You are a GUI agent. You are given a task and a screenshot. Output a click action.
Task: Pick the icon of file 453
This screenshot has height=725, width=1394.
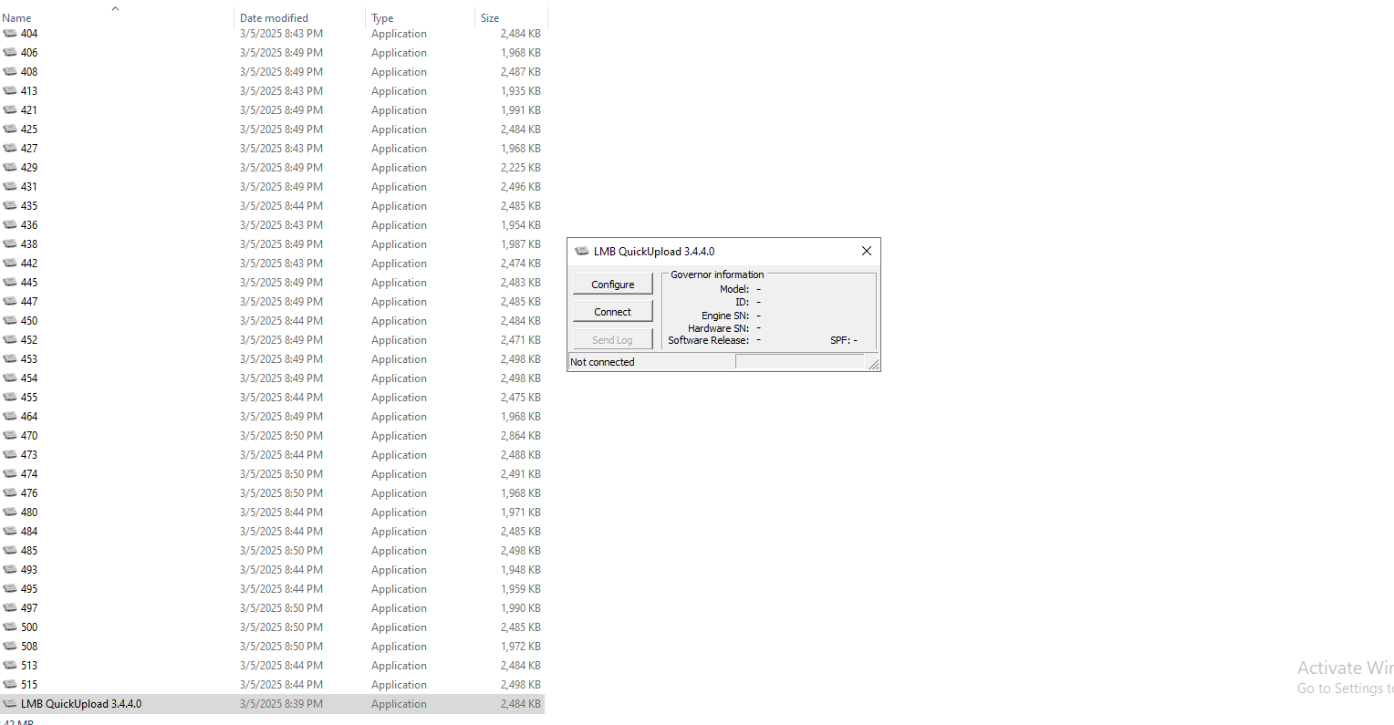[10, 359]
